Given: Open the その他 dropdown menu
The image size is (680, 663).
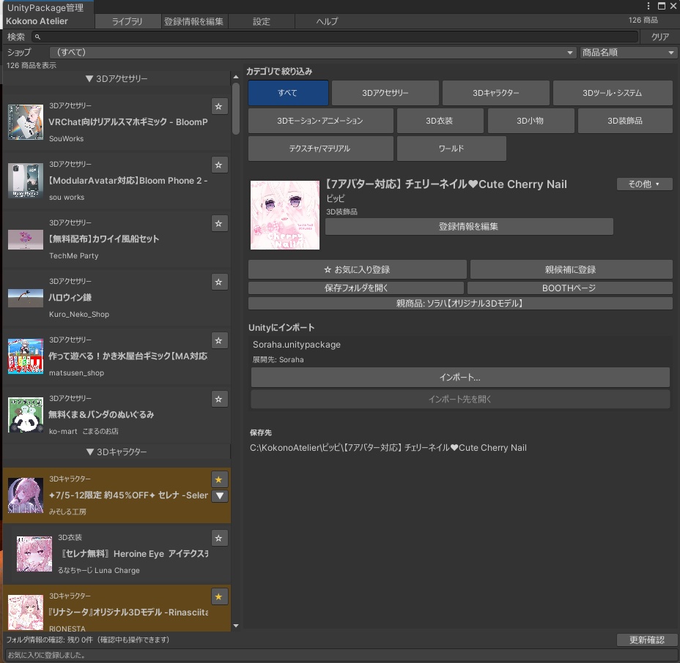Looking at the screenshot, I should [644, 184].
